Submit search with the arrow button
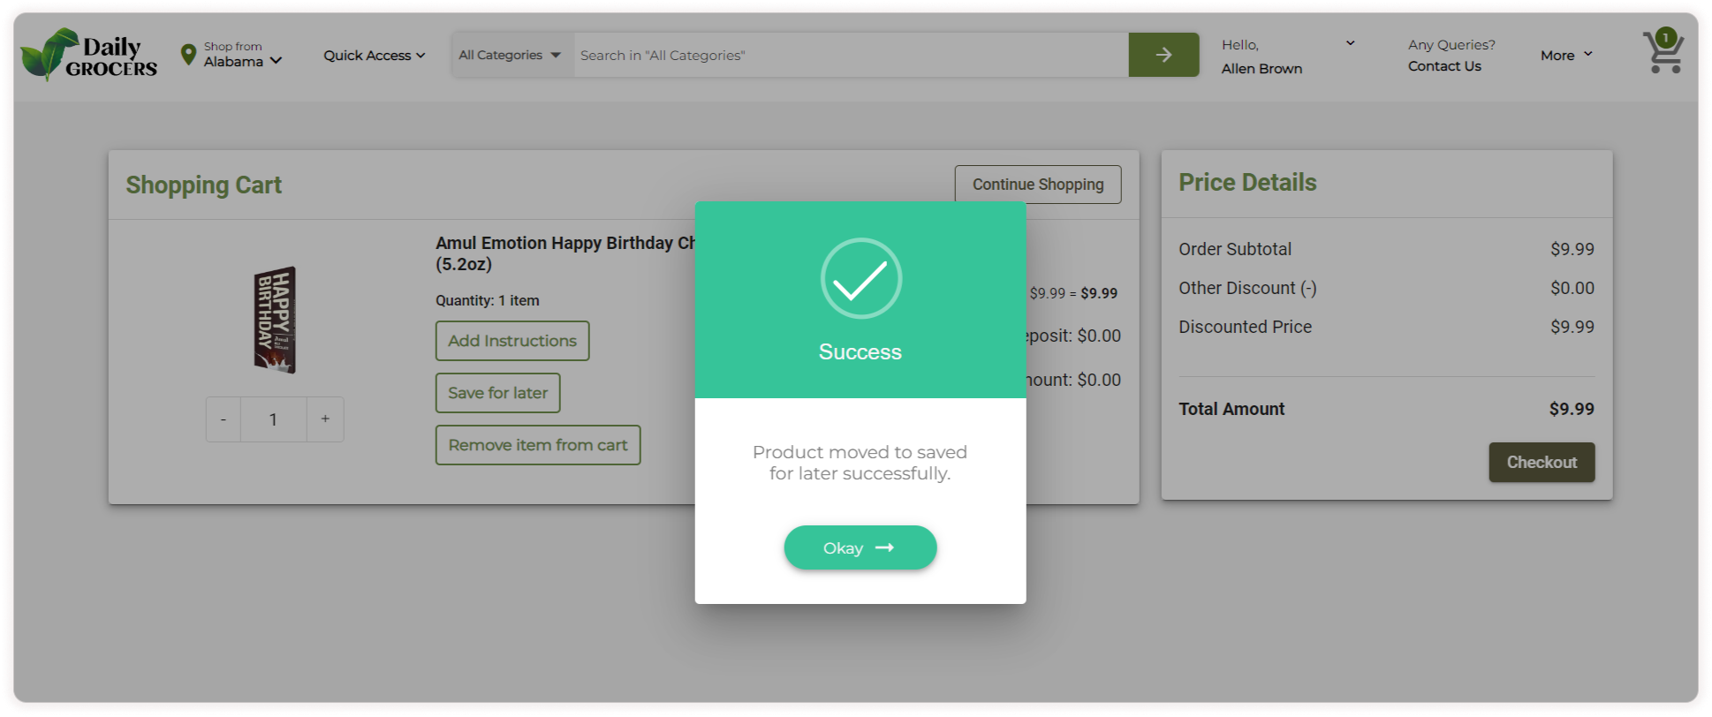The height and width of the screenshot is (717, 1712). click(x=1163, y=55)
